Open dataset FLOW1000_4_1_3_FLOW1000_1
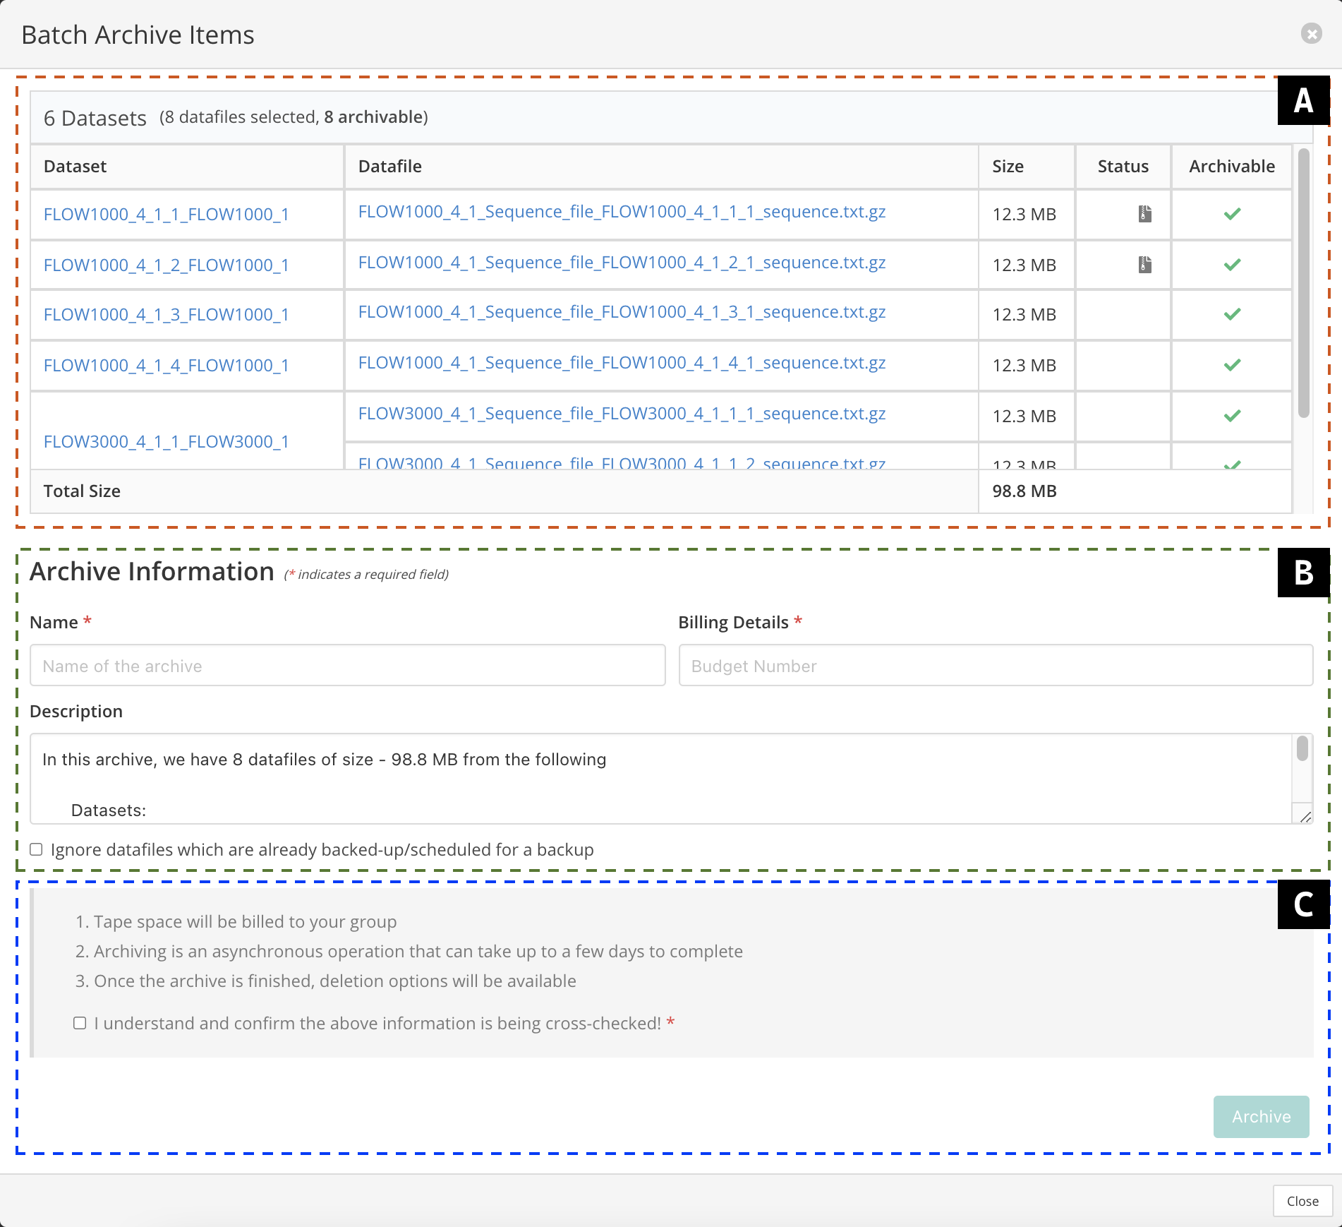The width and height of the screenshot is (1342, 1227). pos(167,315)
